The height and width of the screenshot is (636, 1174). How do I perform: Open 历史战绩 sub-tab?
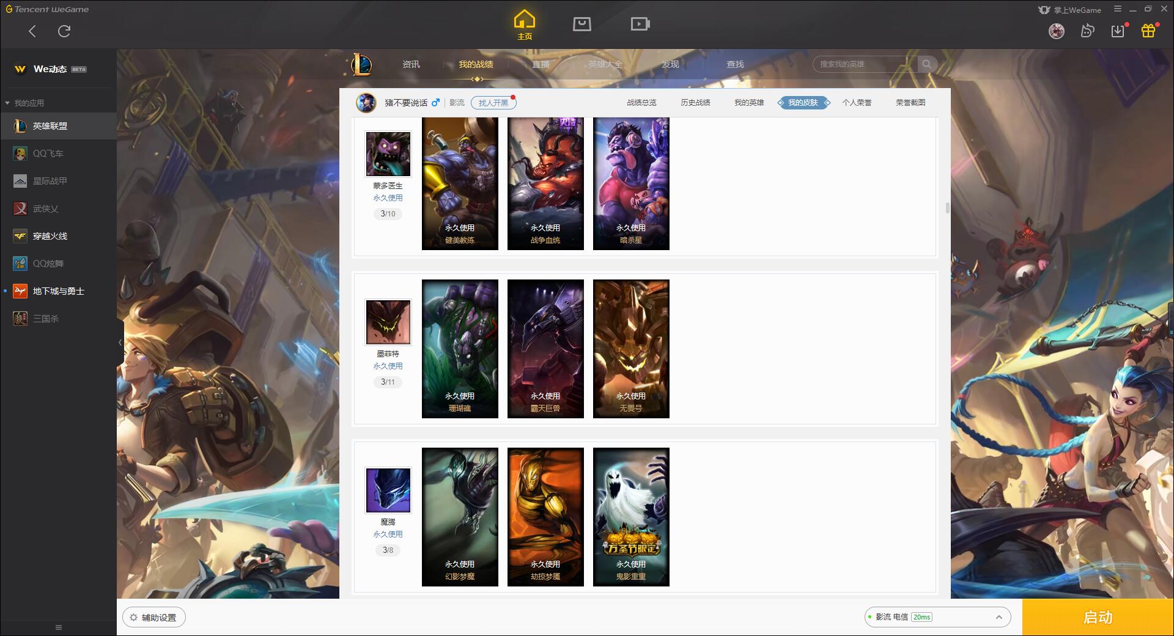click(x=695, y=103)
